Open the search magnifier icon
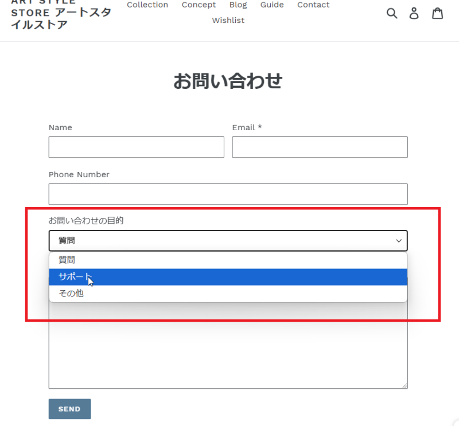Image resolution: width=459 pixels, height=426 pixels. click(x=392, y=13)
